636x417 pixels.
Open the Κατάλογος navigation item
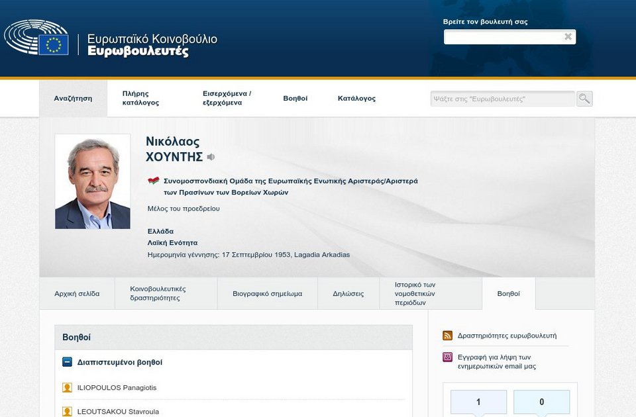pos(356,98)
